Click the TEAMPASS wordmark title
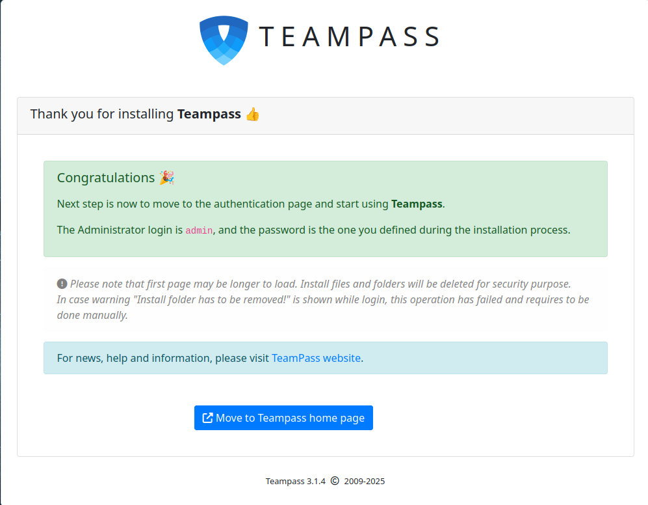648x505 pixels. (350, 37)
